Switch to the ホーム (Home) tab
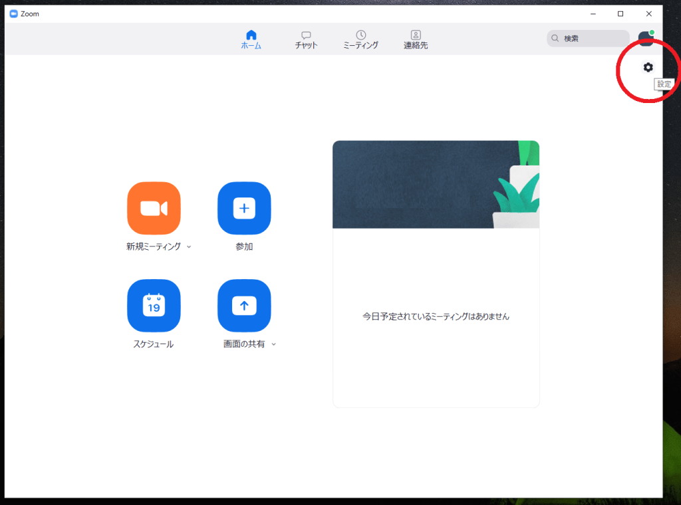The image size is (681, 505). (251, 39)
